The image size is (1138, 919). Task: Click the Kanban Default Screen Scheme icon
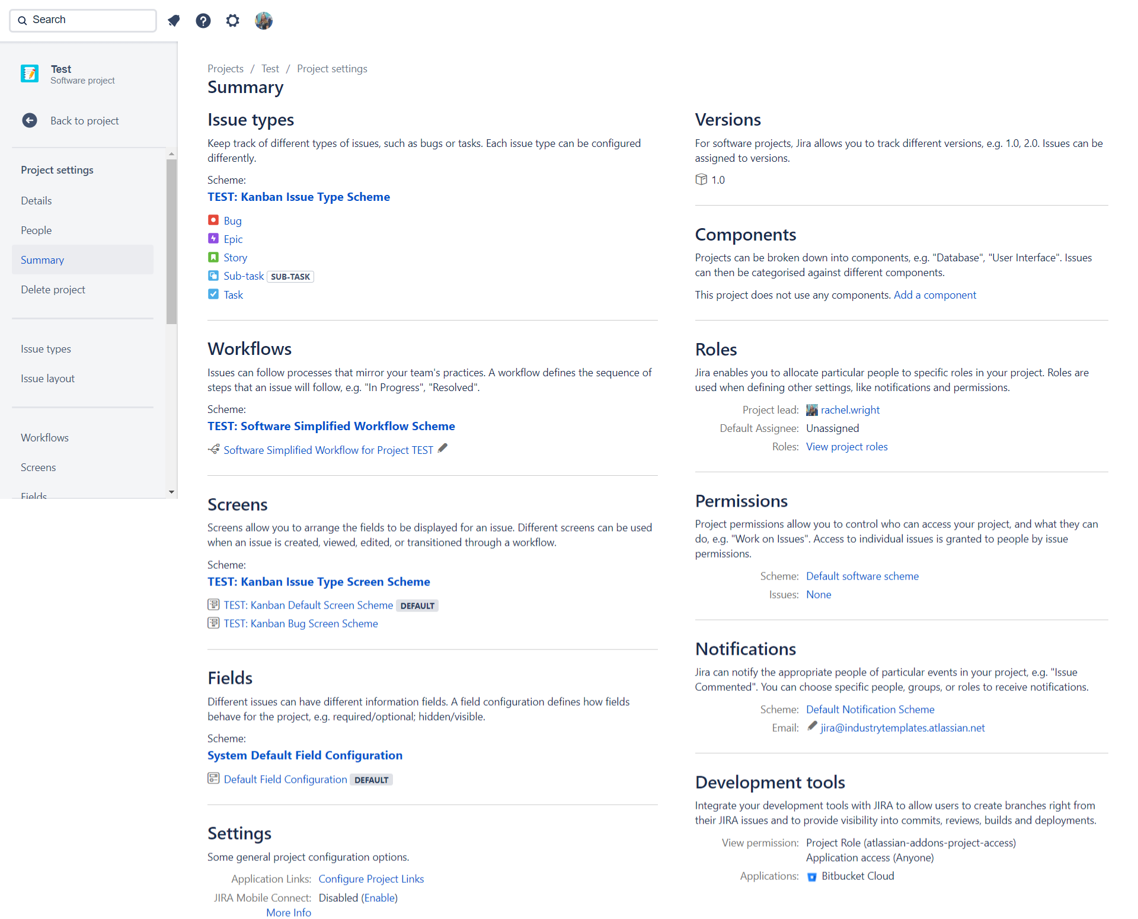coord(213,604)
